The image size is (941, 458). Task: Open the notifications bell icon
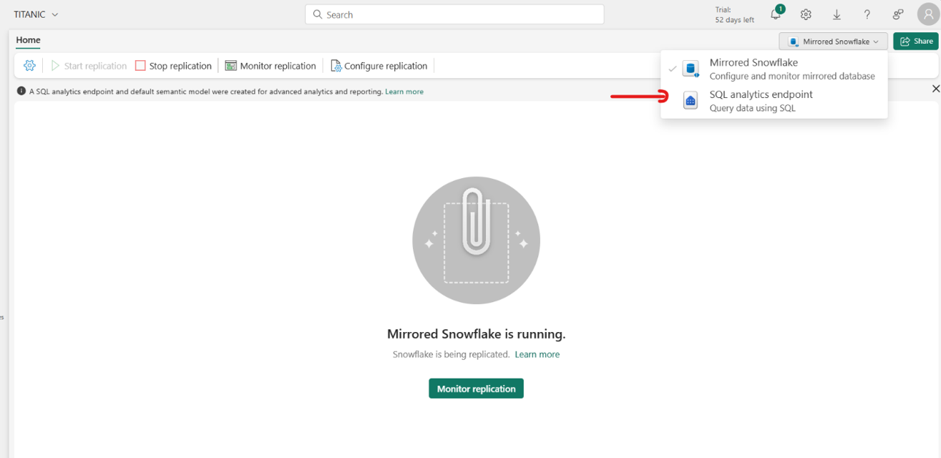click(776, 14)
